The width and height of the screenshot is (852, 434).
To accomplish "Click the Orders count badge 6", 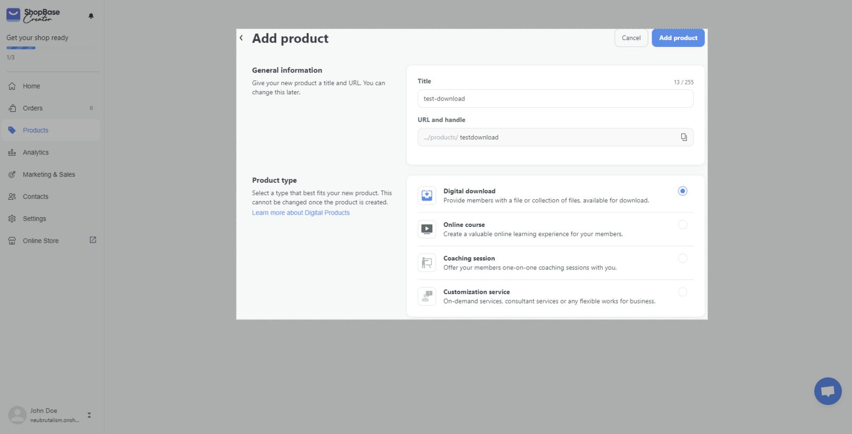I will coord(91,108).
